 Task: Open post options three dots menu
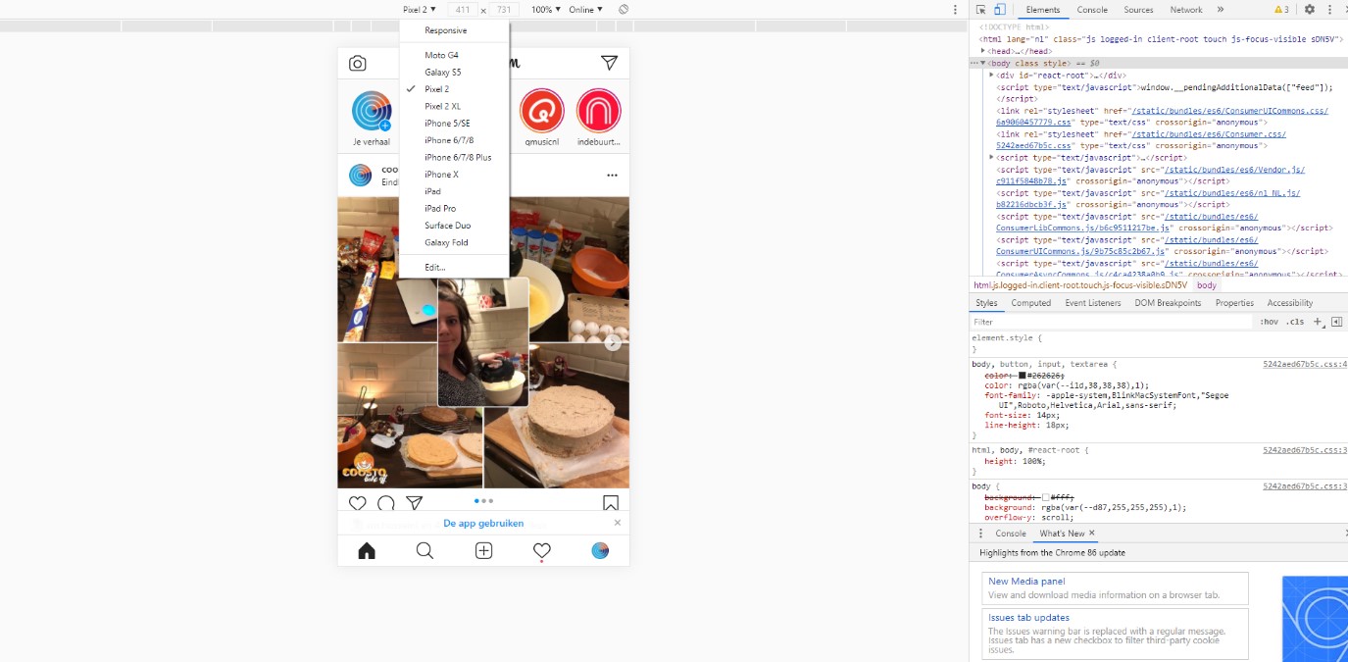pos(612,176)
